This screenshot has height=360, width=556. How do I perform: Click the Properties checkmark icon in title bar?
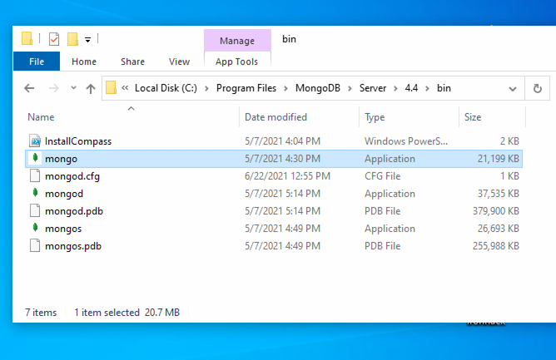[x=54, y=39]
